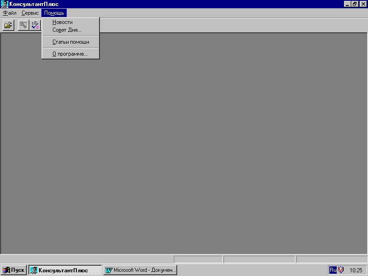This screenshot has width=368, height=276.
Task: Switch to Microsoft Word taskbar button
Action: coord(140,270)
